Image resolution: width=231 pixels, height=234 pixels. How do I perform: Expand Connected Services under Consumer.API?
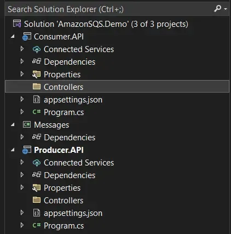click(22, 49)
